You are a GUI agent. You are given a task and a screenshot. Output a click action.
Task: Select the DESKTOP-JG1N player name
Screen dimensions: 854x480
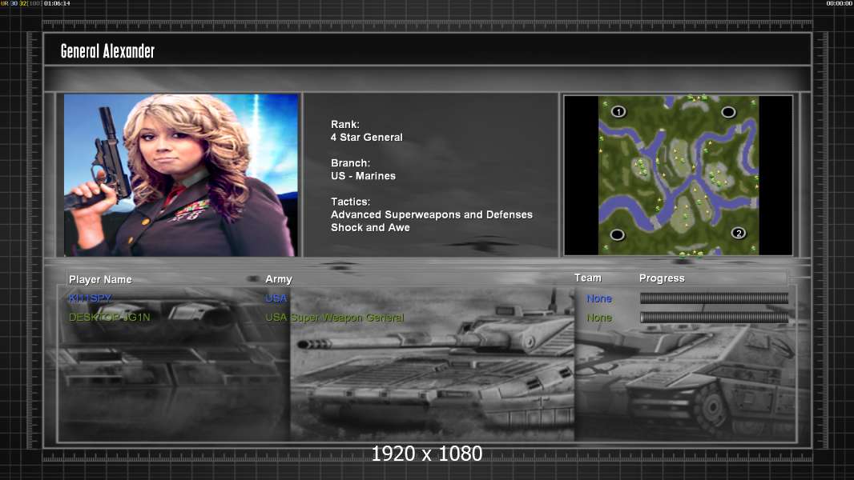[x=110, y=318]
